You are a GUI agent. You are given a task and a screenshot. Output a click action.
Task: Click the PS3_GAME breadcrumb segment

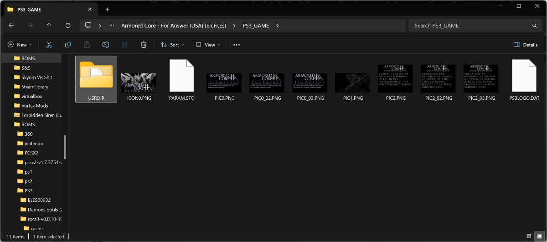pyautogui.click(x=256, y=26)
